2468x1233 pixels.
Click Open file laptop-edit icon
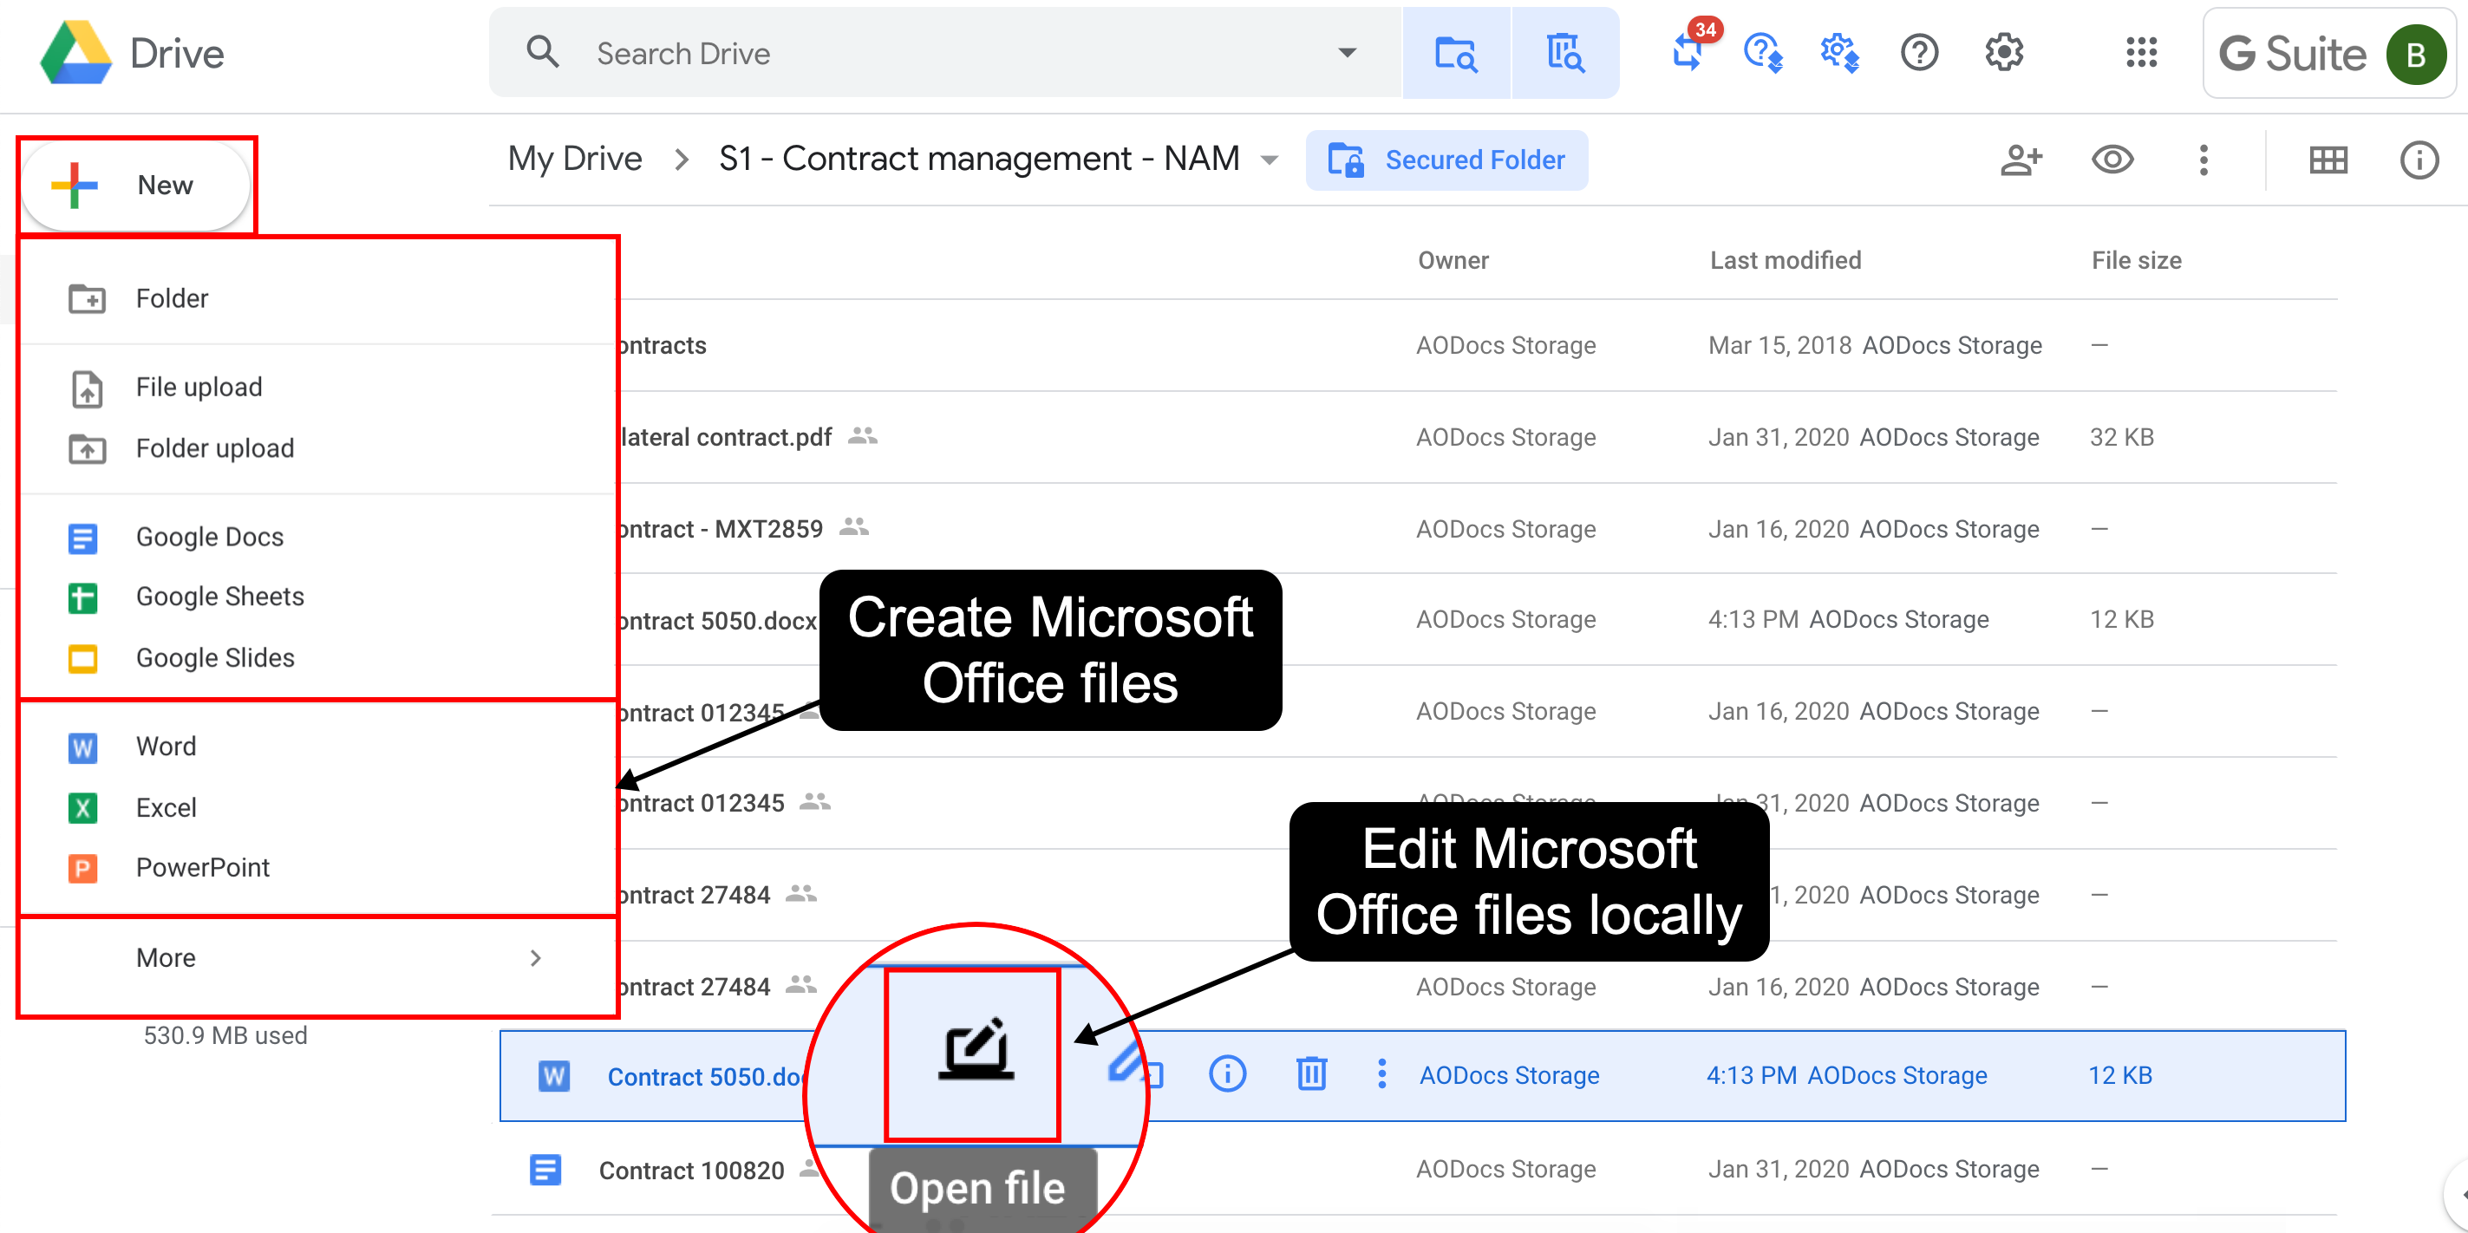975,1050
